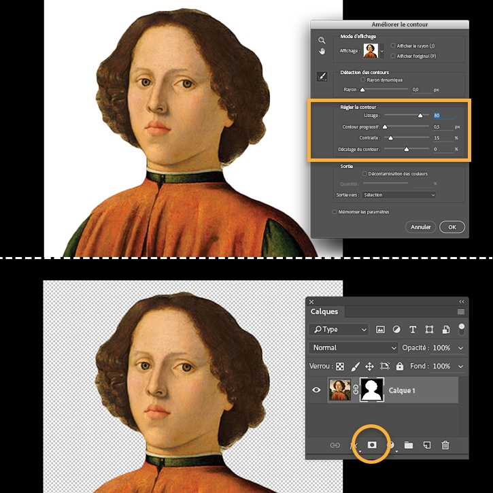Hide Calque 1 with the eye icon
This screenshot has height=493, width=493.
click(x=316, y=390)
